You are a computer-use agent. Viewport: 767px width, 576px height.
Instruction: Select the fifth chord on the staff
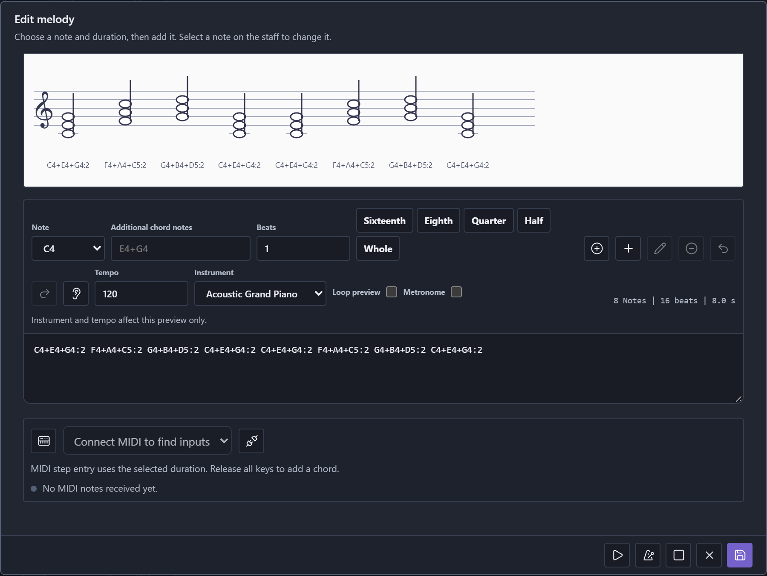297,125
